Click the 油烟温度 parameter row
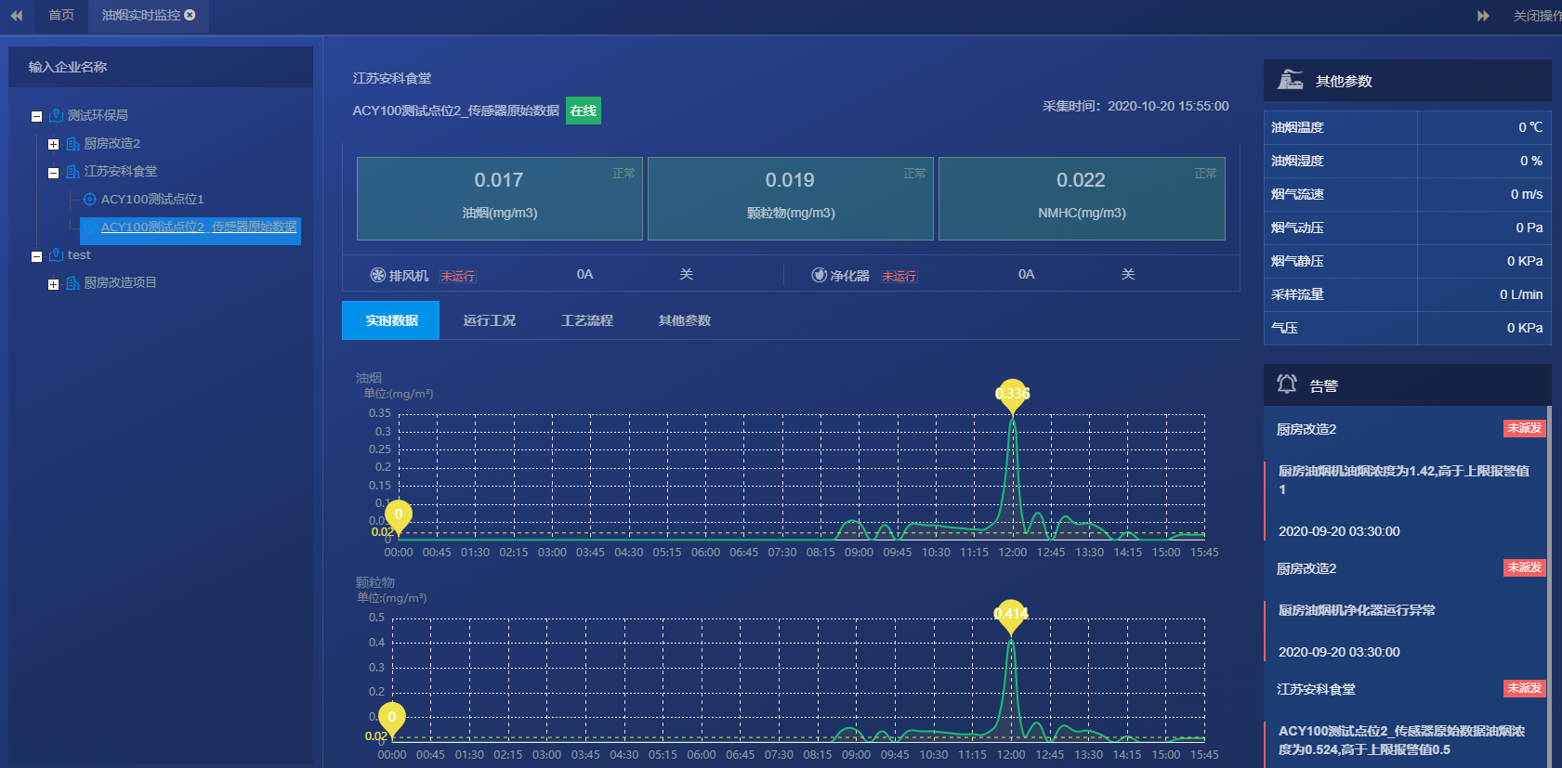This screenshot has height=768, width=1562. point(1408,127)
